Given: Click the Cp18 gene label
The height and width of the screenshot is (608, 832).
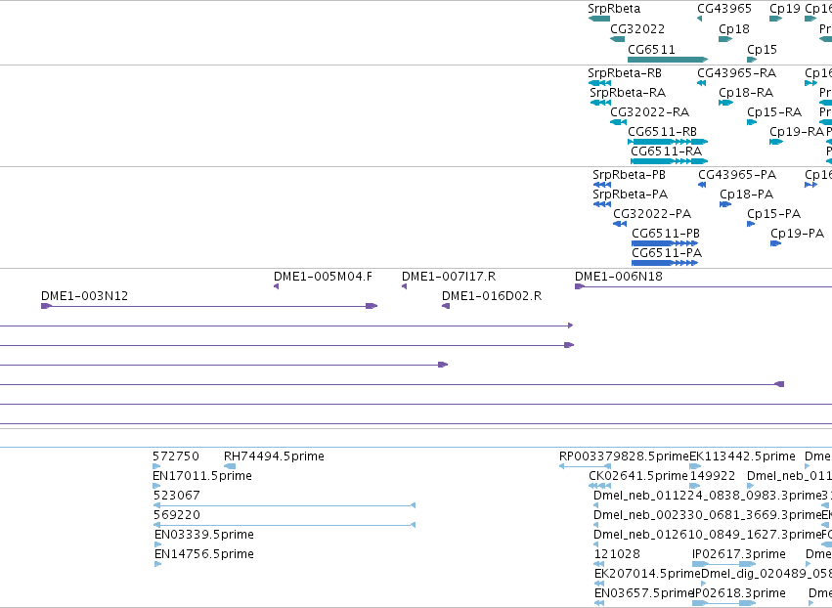Looking at the screenshot, I should [x=734, y=29].
